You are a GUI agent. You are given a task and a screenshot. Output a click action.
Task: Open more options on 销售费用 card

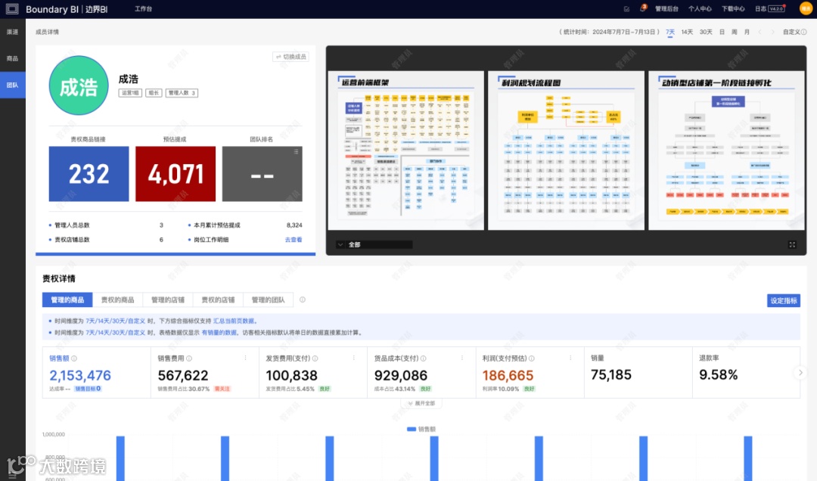point(245,358)
